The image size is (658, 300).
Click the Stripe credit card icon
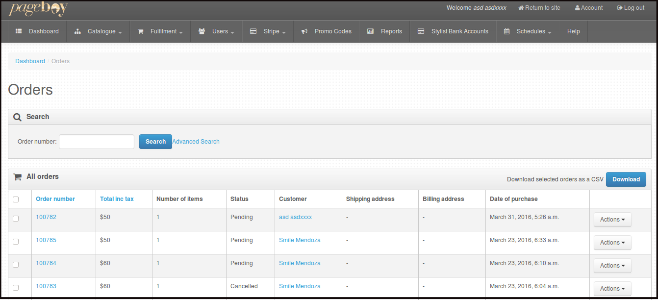[253, 31]
